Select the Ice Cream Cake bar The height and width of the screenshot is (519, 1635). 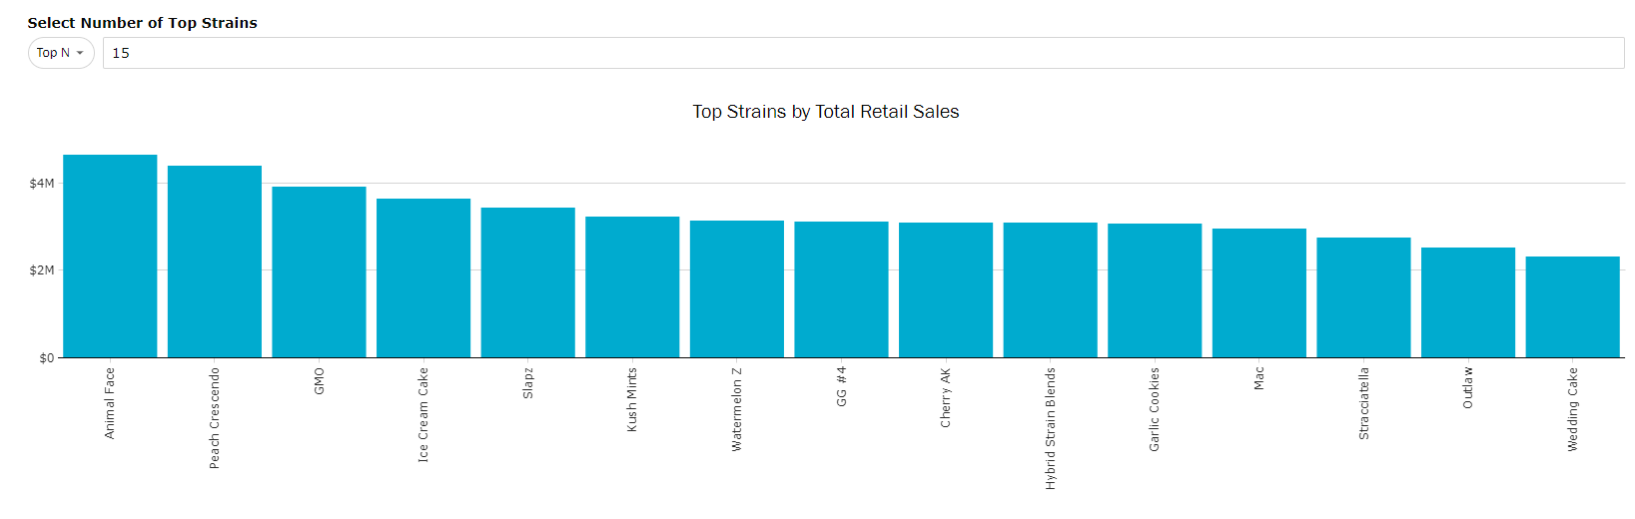[423, 278]
